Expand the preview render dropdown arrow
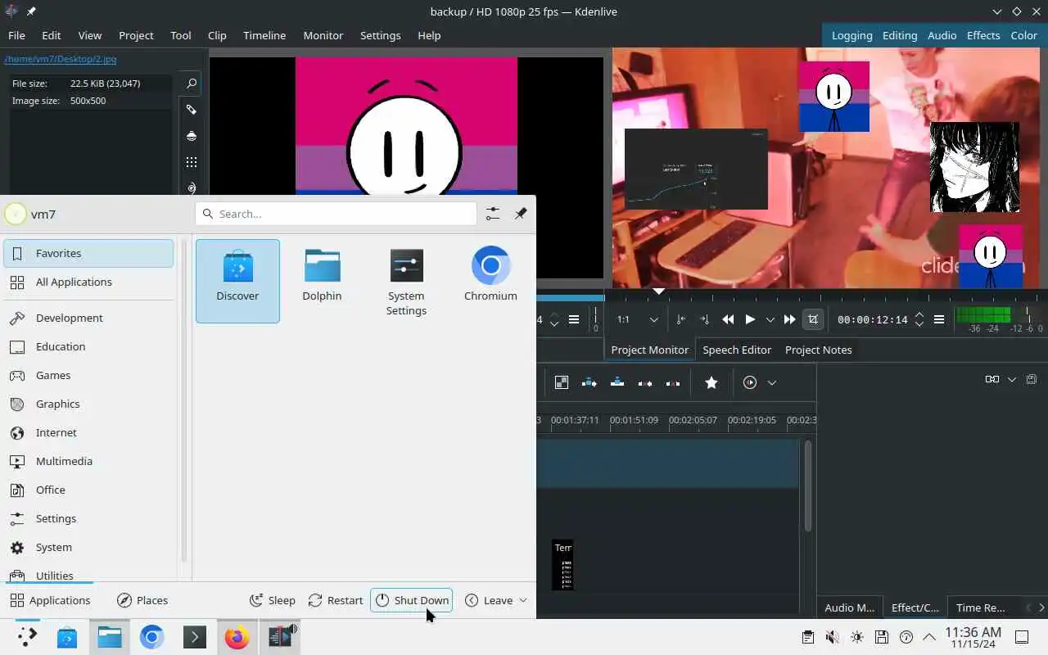 coord(771,382)
